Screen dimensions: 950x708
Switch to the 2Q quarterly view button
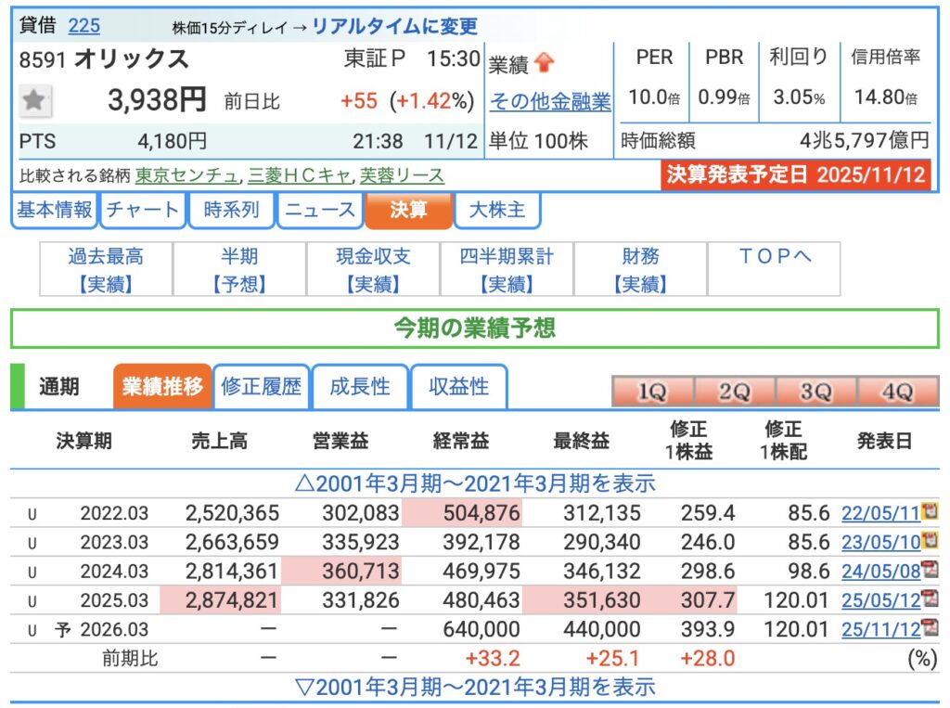(733, 392)
